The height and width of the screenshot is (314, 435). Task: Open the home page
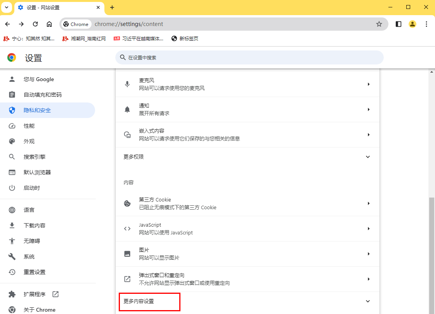click(49, 24)
